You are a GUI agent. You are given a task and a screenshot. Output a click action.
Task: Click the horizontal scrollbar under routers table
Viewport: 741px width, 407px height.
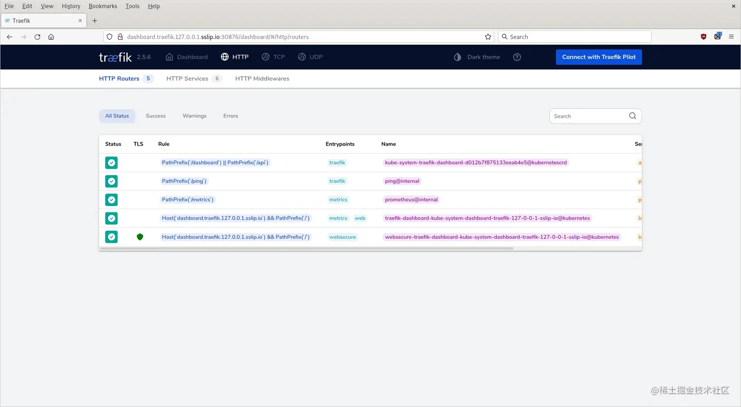click(x=307, y=249)
